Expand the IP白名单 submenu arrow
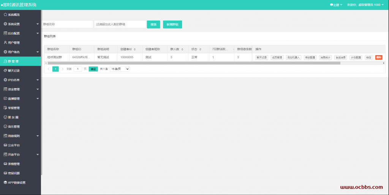 pos(38,80)
